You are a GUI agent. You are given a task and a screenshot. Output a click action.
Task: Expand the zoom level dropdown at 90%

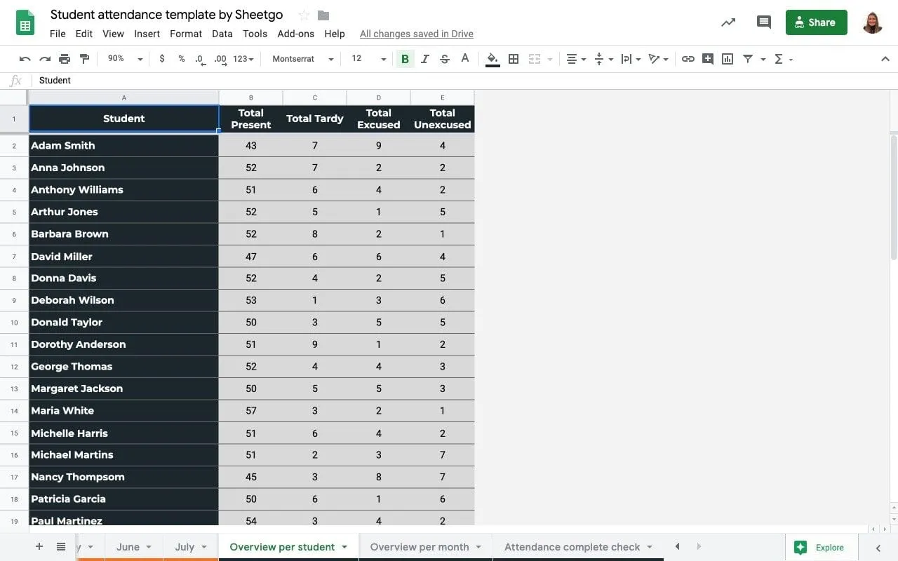coord(125,59)
